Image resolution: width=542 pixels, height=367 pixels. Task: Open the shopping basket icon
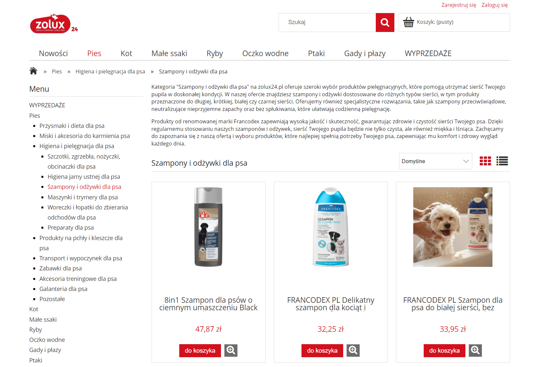[409, 22]
